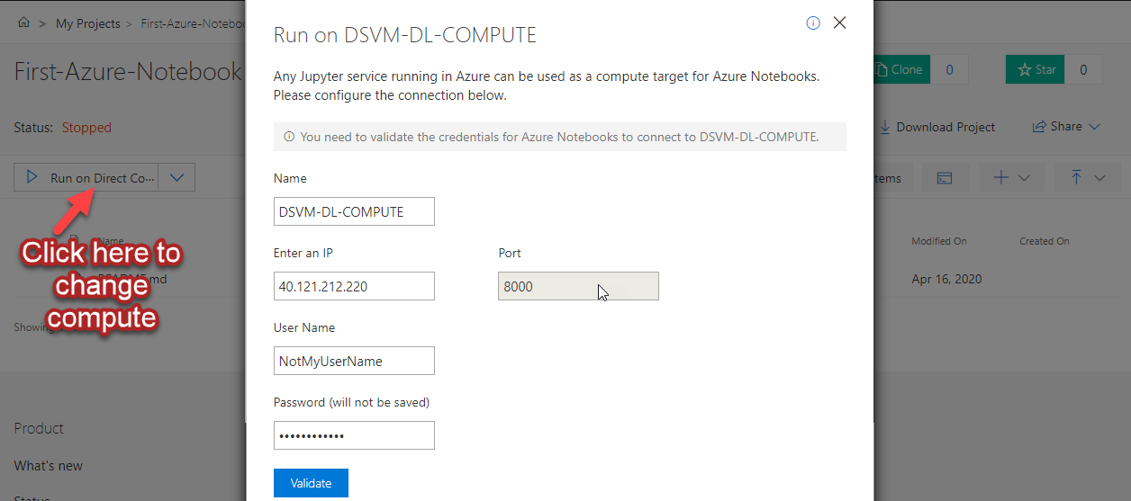Viewport: 1131px width, 501px height.
Task: Open the info icon in dialog header
Action: coord(813,23)
